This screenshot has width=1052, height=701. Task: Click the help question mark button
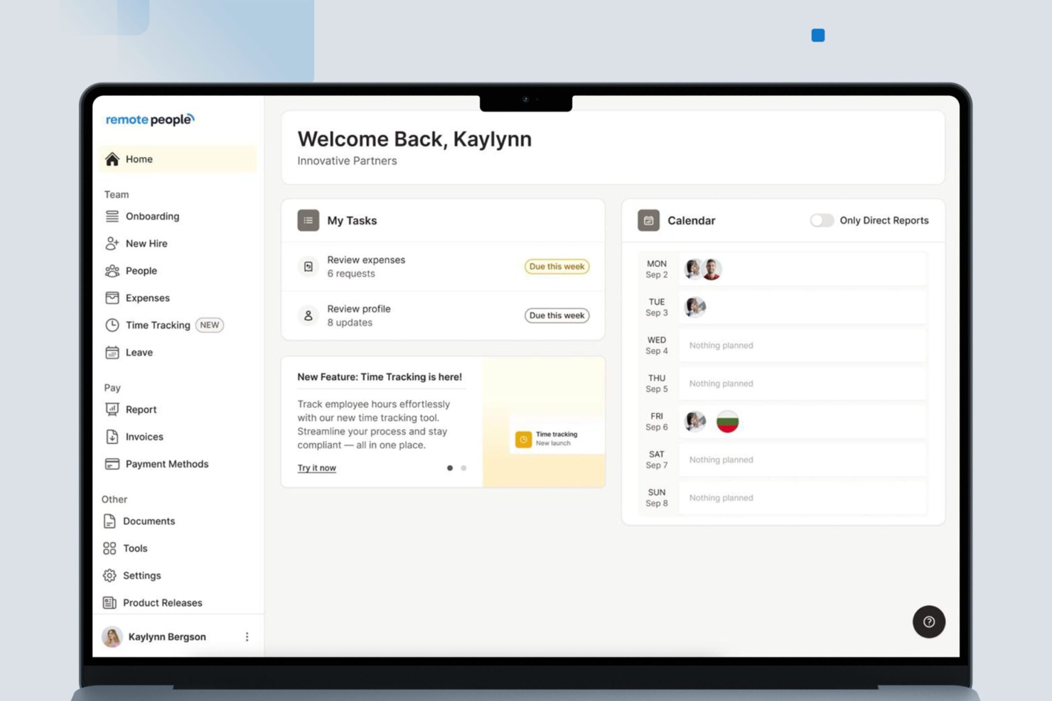point(929,621)
